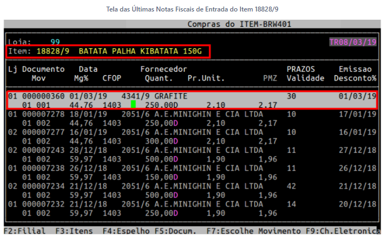Select the document 000007278 entry
Viewport: 383px width, 237px height.
pyautogui.click(x=43, y=114)
